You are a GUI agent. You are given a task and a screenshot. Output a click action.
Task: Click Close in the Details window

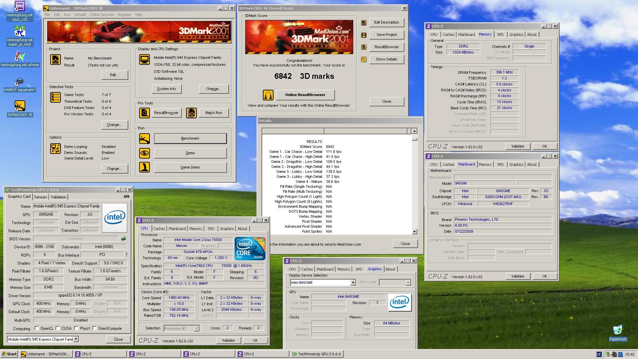(405, 244)
